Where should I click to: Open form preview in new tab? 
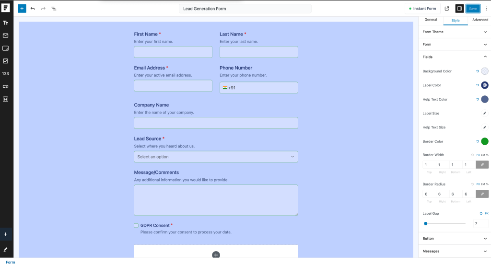tap(447, 9)
